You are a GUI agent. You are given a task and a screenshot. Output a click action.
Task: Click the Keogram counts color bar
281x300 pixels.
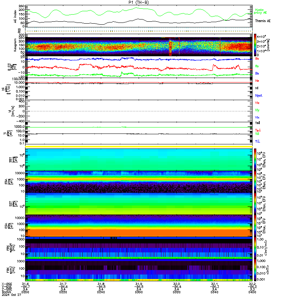pyautogui.click(x=255, y=45)
